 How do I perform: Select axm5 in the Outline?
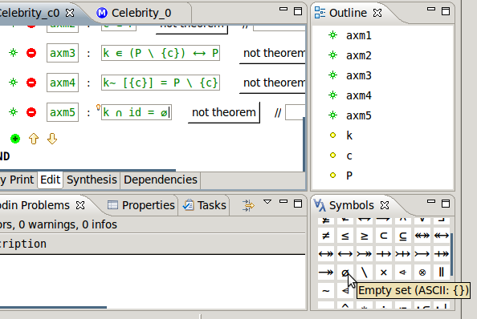tap(358, 115)
